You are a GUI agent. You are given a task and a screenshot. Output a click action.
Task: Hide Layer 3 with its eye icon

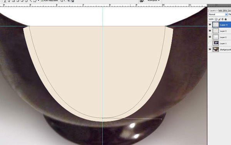coord(210,31)
